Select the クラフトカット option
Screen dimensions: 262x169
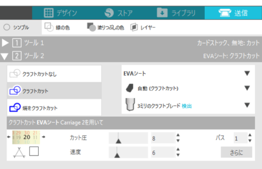point(54,90)
